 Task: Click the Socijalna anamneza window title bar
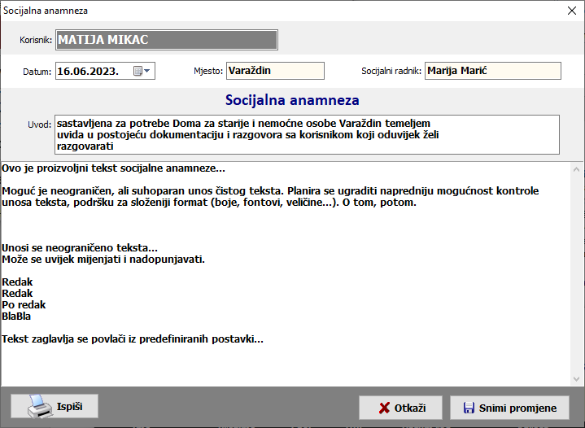285,11
